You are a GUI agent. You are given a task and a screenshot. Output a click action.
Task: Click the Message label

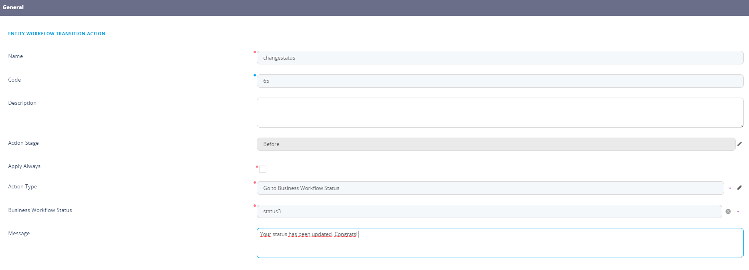click(x=19, y=233)
